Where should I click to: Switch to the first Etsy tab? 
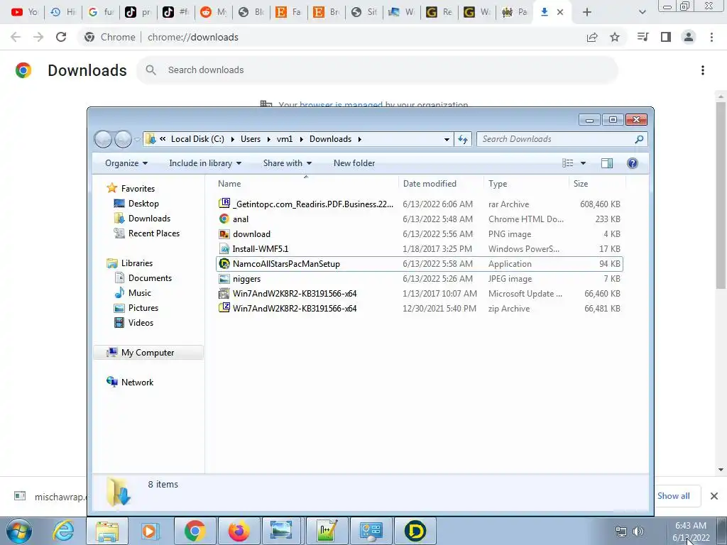[288, 12]
